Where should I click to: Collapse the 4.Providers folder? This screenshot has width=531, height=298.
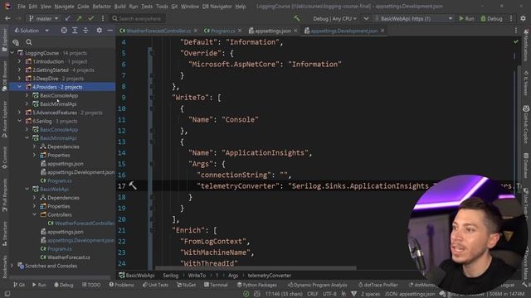coord(19,87)
